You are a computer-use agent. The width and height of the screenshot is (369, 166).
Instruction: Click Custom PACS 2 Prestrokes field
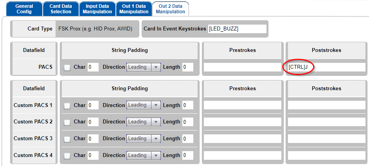(242, 122)
